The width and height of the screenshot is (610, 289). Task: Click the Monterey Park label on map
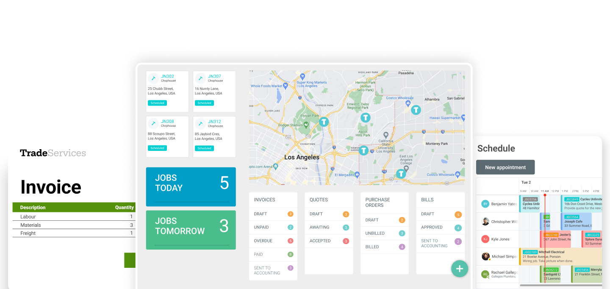pyautogui.click(x=437, y=144)
